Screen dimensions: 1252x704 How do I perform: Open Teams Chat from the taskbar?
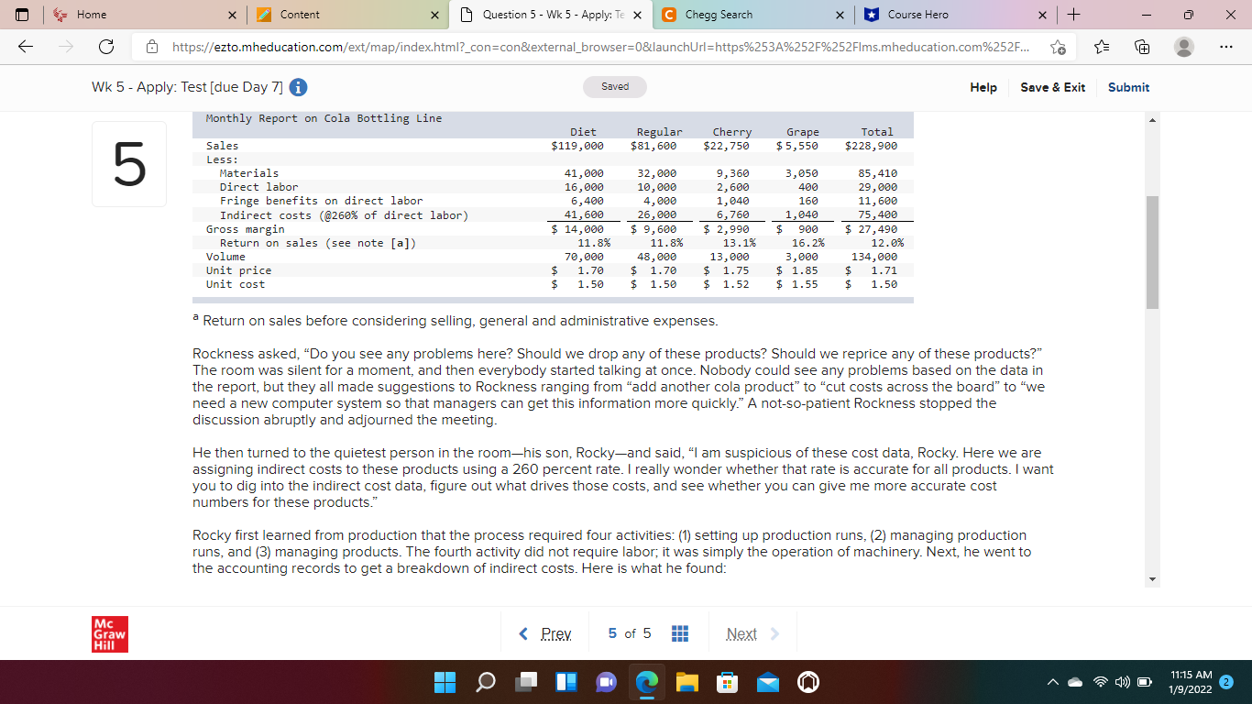606,682
